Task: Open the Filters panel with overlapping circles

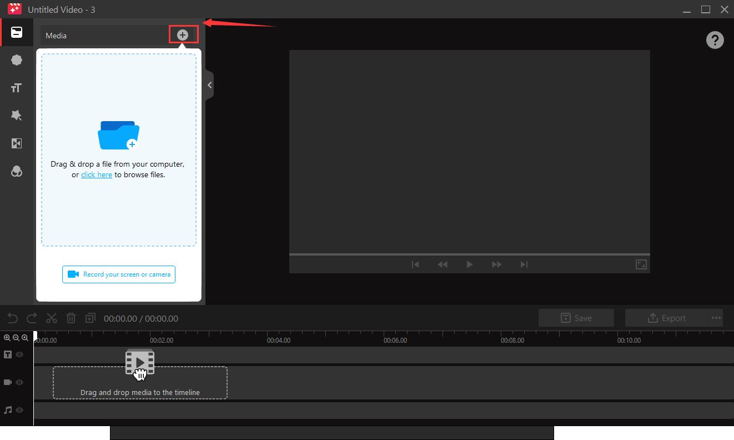Action: point(17,171)
